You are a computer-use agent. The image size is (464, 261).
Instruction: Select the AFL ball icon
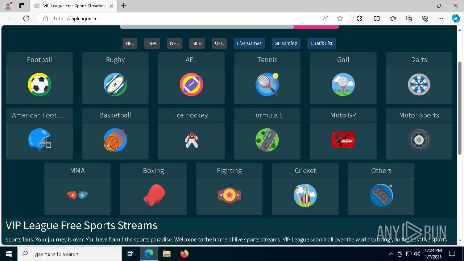[191, 84]
